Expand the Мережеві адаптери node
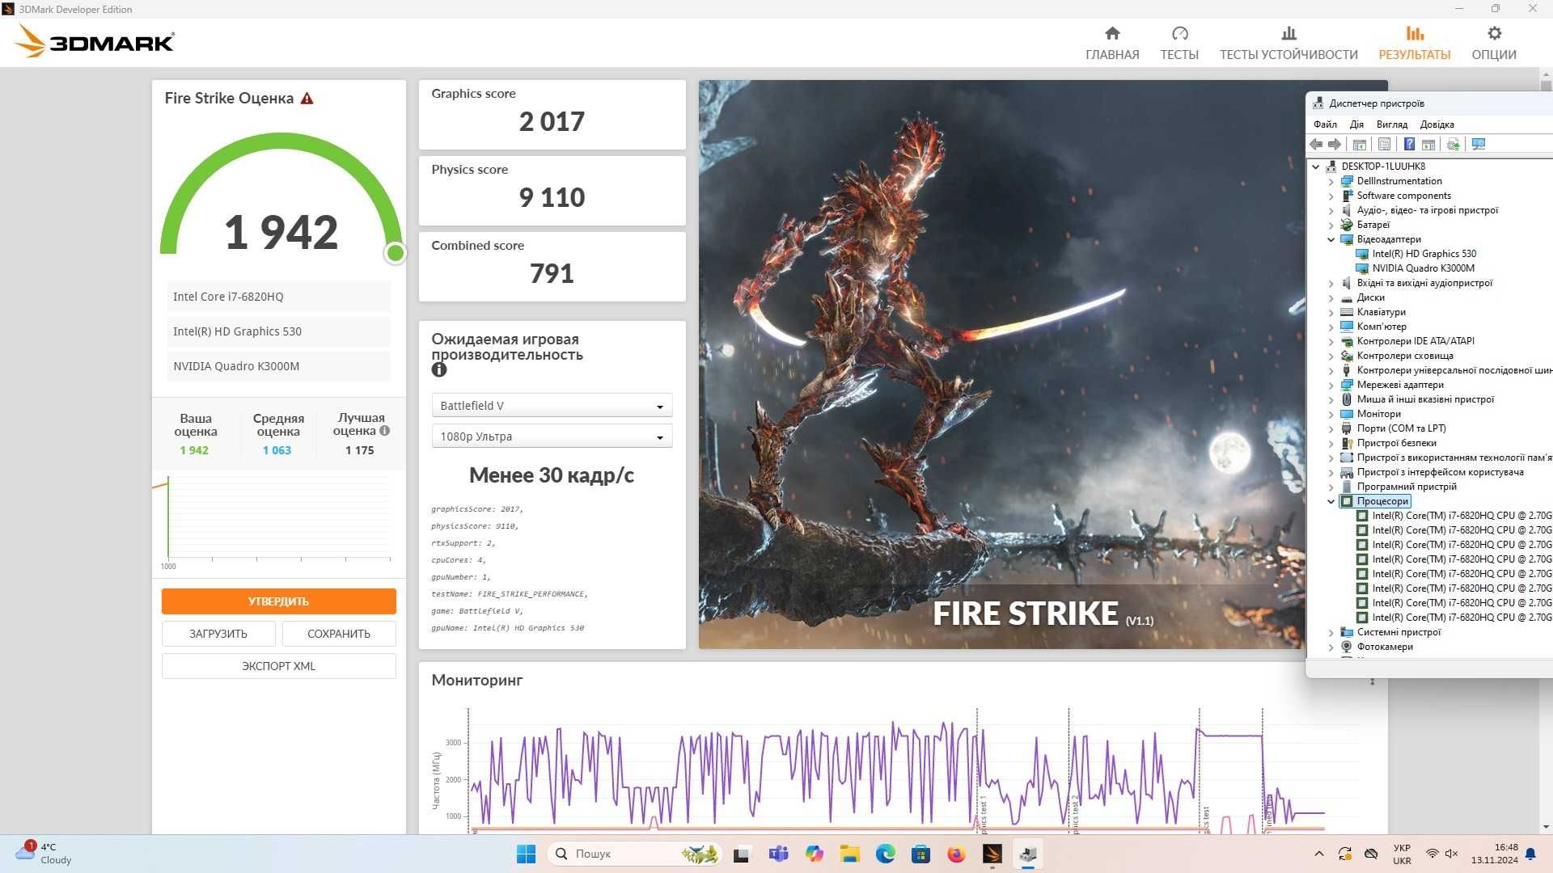 pos(1331,385)
